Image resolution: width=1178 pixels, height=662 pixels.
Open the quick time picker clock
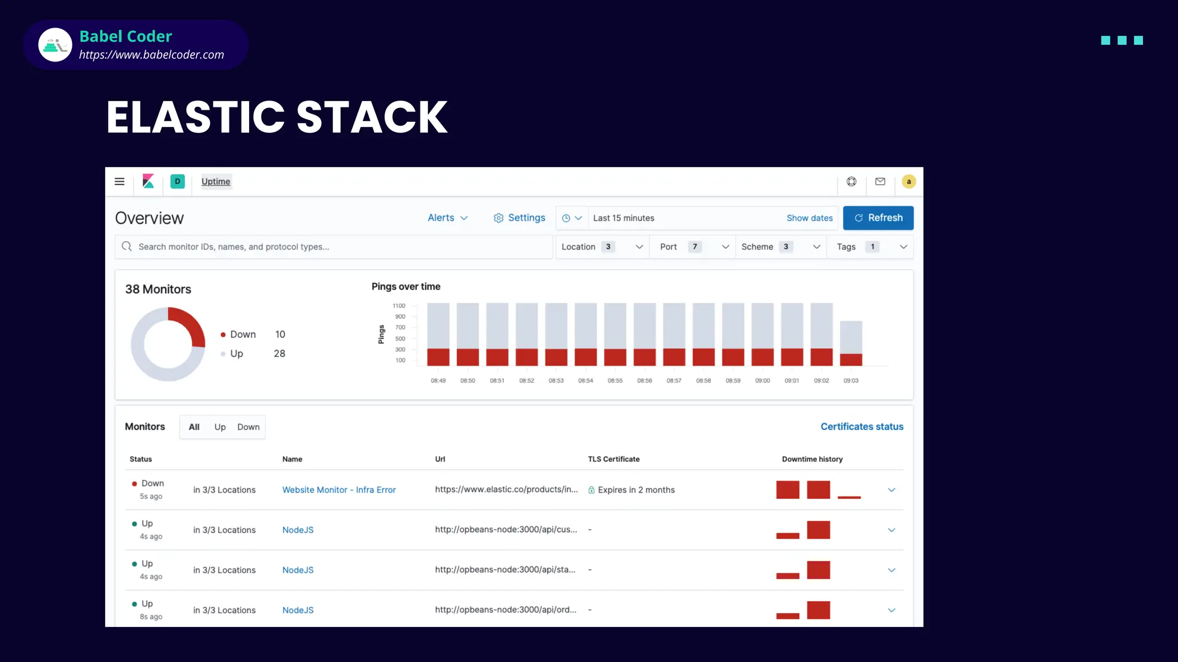pos(572,218)
